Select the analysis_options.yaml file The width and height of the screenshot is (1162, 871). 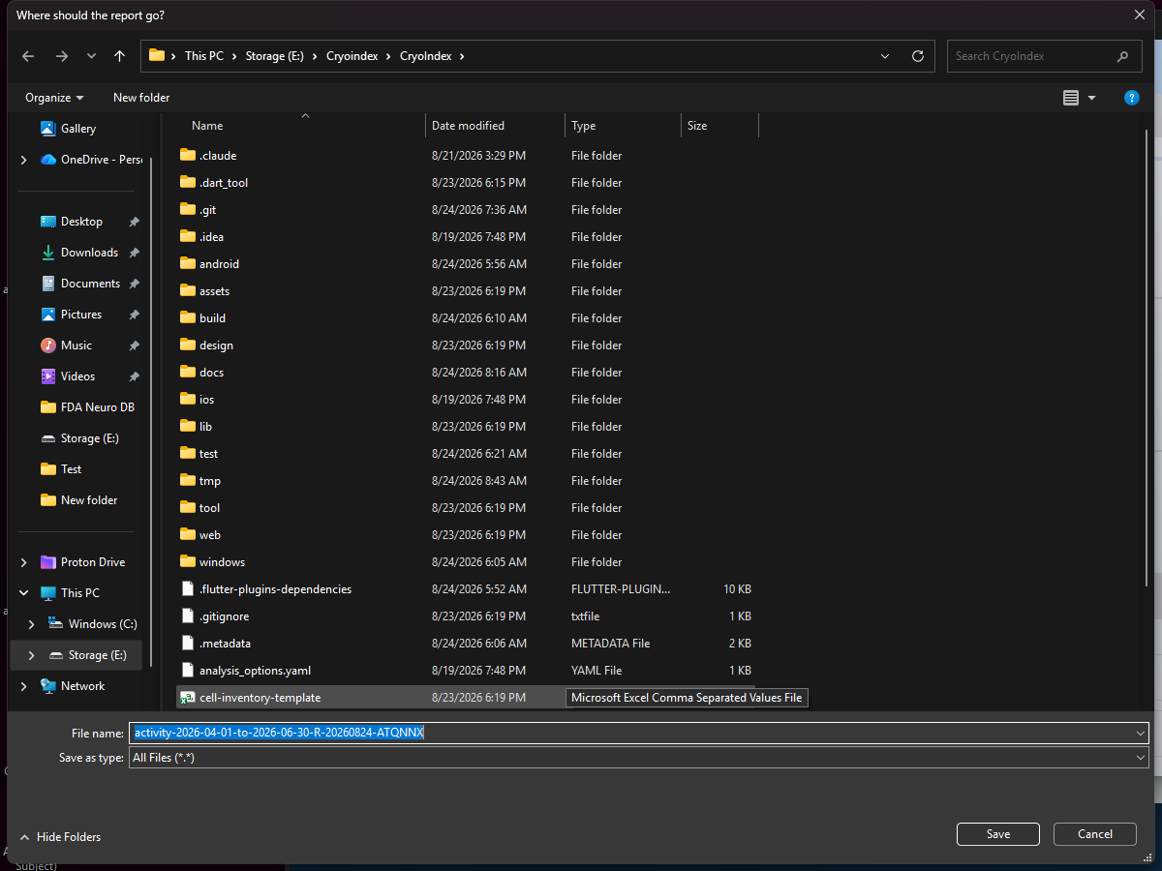(x=255, y=671)
